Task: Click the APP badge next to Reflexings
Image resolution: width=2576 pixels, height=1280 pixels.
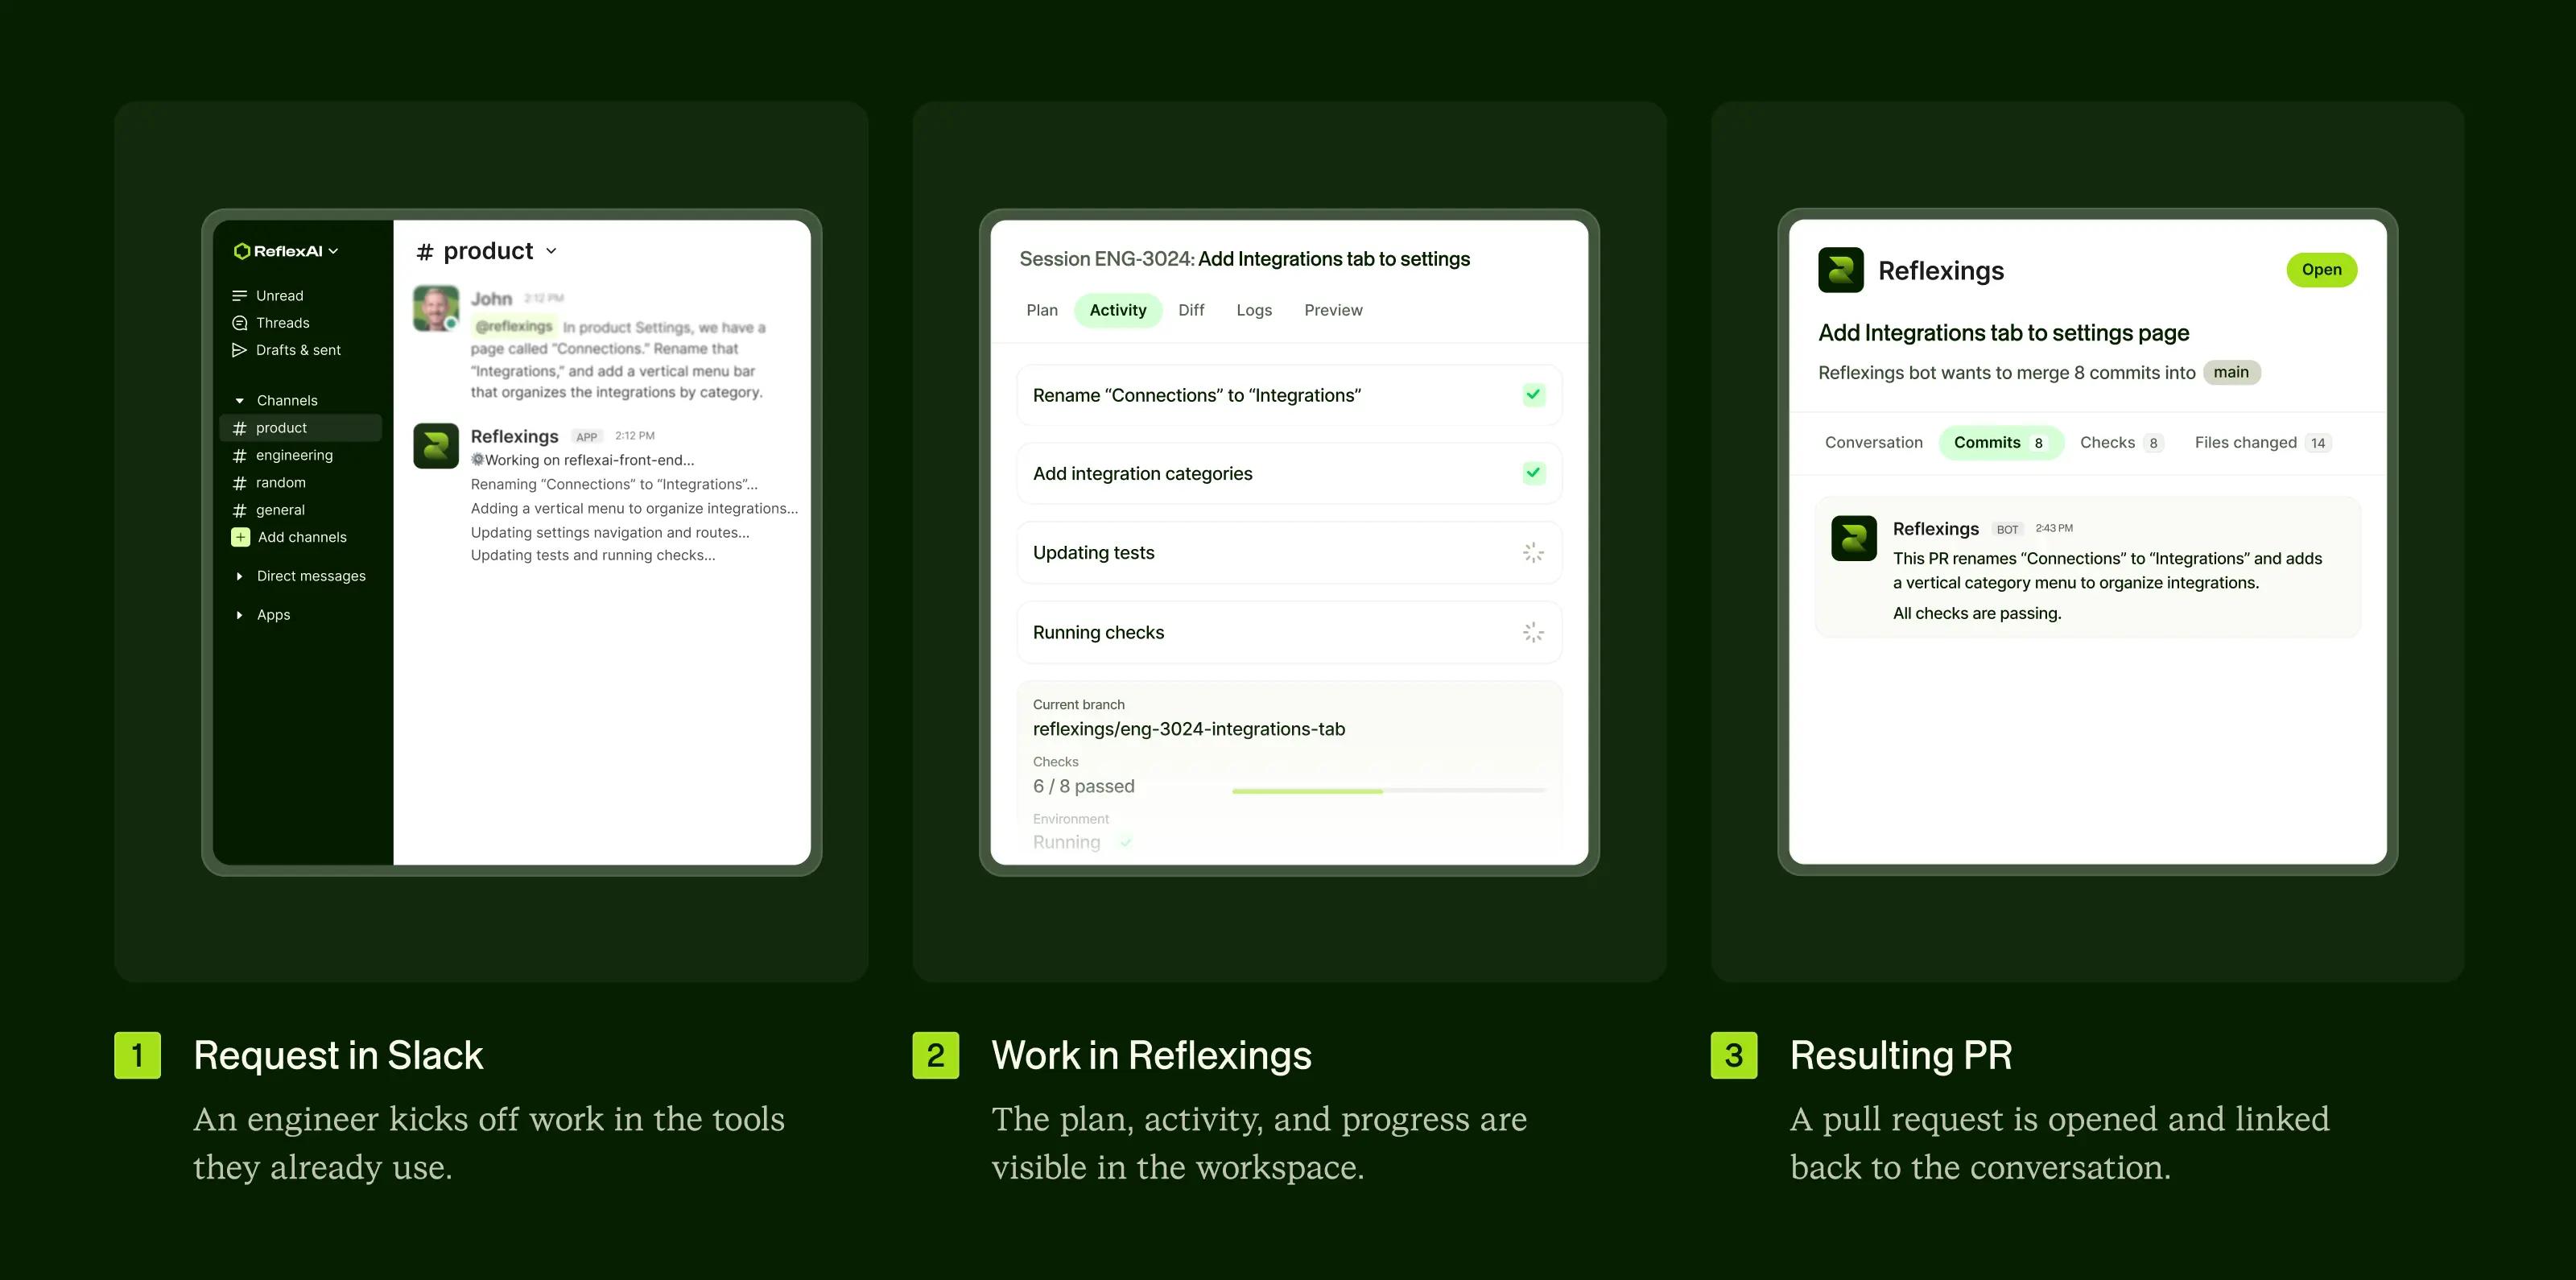Action: pos(587,437)
